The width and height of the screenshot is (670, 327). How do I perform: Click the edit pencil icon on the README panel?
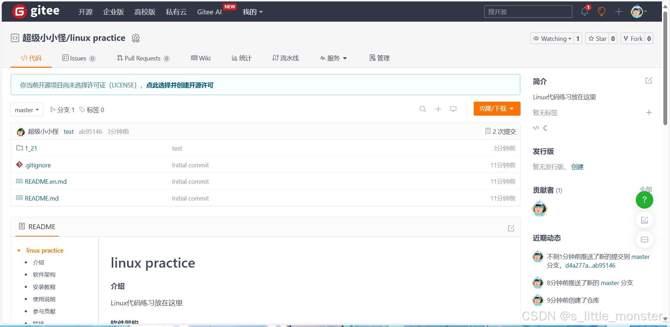(x=511, y=228)
